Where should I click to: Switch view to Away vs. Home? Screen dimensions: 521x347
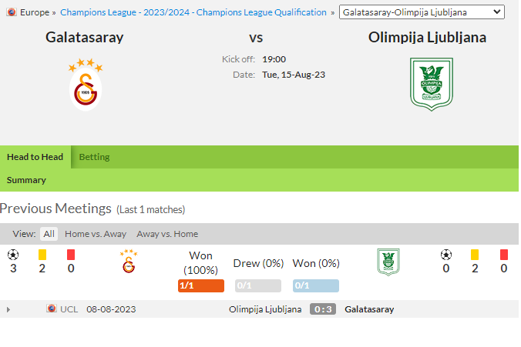[x=167, y=234]
